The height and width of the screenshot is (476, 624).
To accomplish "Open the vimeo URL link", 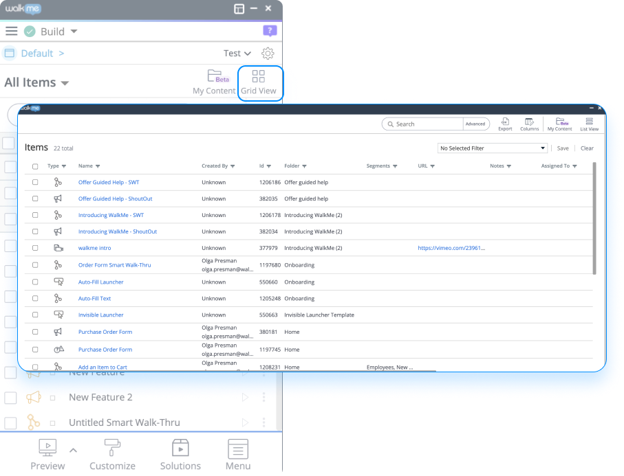I will (x=451, y=248).
